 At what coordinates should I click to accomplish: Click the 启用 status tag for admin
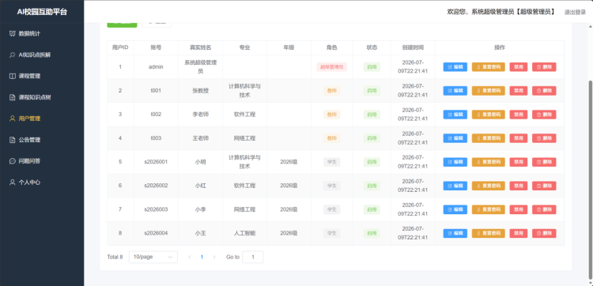[x=372, y=67]
